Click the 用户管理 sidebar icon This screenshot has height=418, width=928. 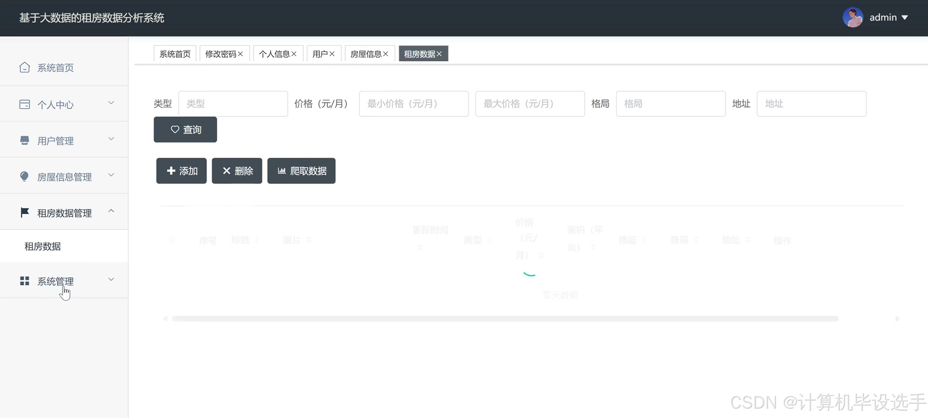[x=24, y=141]
